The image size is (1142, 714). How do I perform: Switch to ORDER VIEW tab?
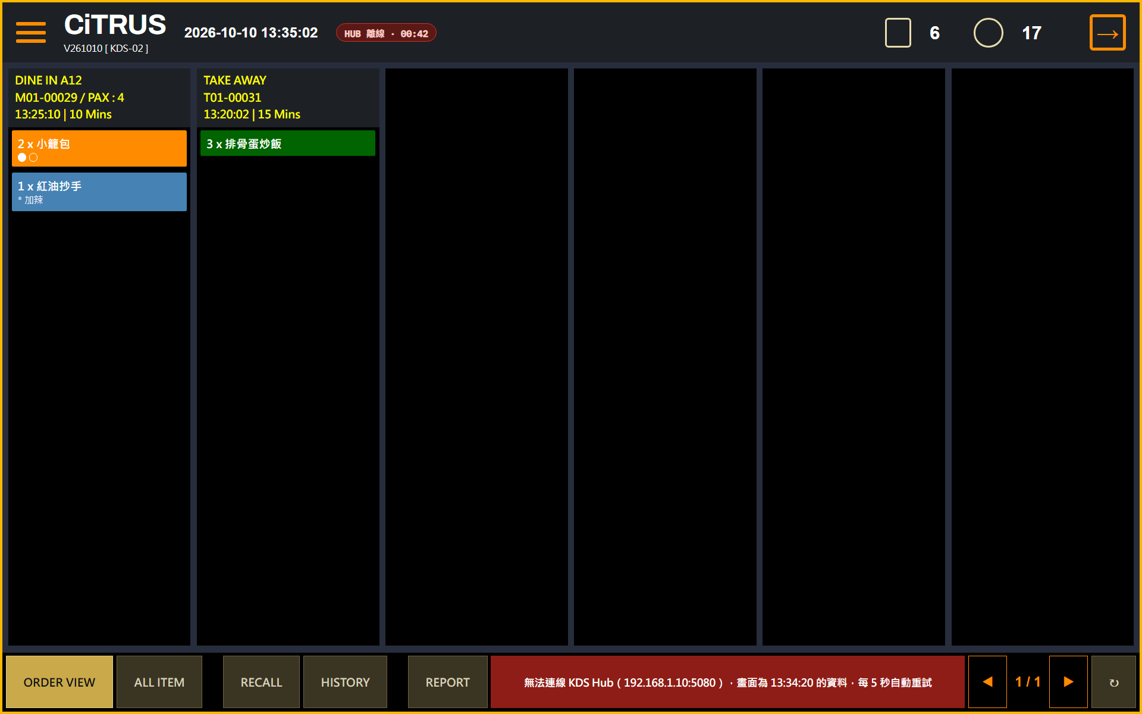click(59, 682)
